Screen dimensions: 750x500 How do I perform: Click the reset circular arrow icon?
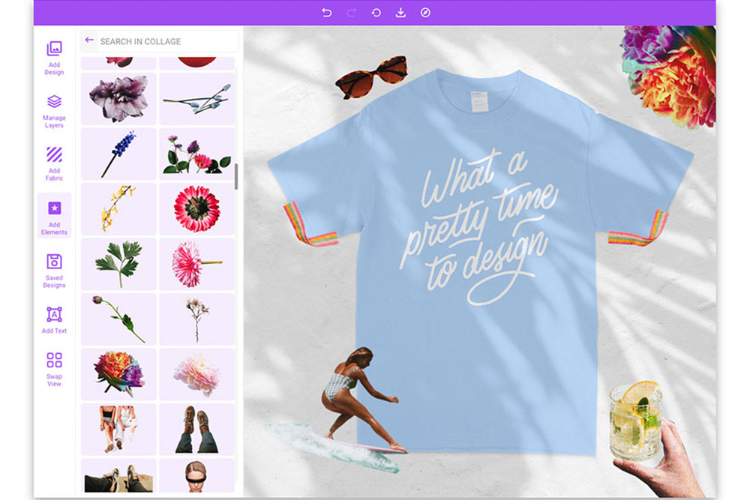click(376, 13)
